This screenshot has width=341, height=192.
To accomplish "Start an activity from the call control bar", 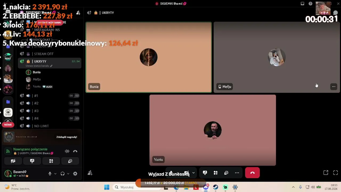I will 216,173.
